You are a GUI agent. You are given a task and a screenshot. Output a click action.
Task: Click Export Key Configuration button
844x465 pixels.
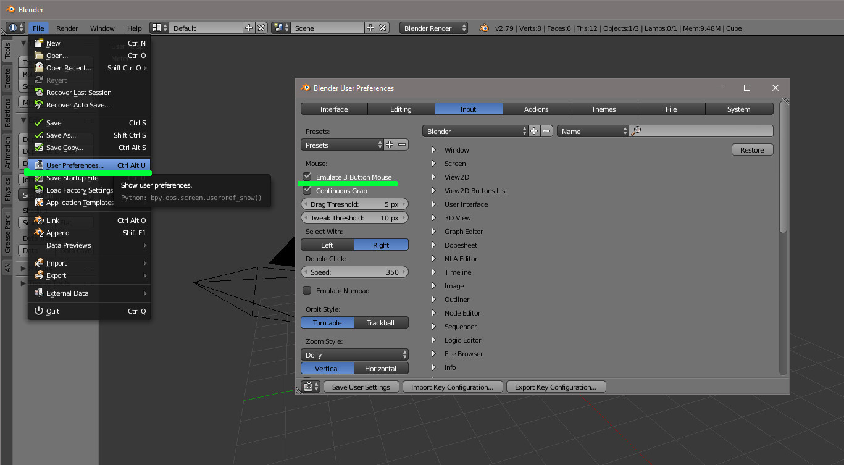pyautogui.click(x=556, y=387)
